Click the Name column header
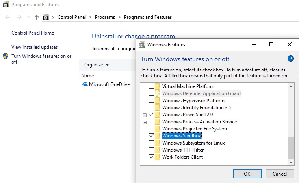The width and height of the screenshot is (299, 183). [x=87, y=76]
